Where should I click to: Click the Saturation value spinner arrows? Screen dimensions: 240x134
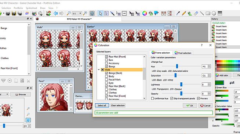pos(209,75)
